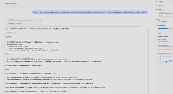The height and width of the screenshot is (94, 173).
Task: Click the Temperature thermometer icon
Action: [x=157, y=25]
